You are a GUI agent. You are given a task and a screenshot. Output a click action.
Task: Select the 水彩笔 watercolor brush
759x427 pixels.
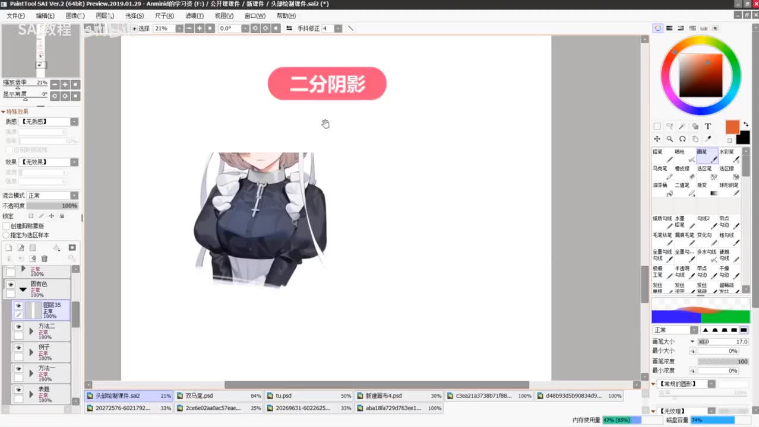point(729,156)
